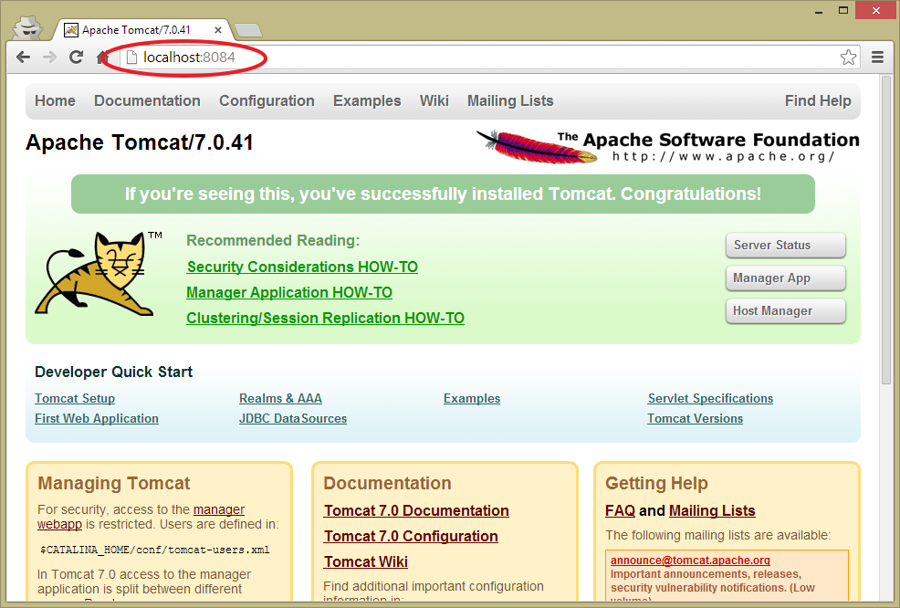Screen dimensions: 900x608
Task: Open Security Considerations HOW-TO link
Action: tap(302, 267)
